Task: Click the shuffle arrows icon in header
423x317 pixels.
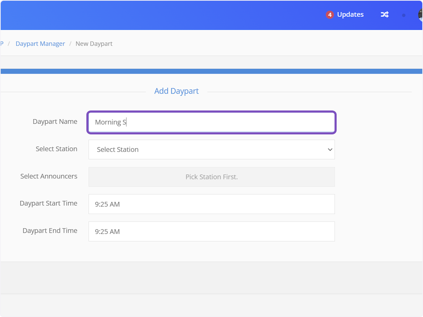Action: click(x=385, y=15)
